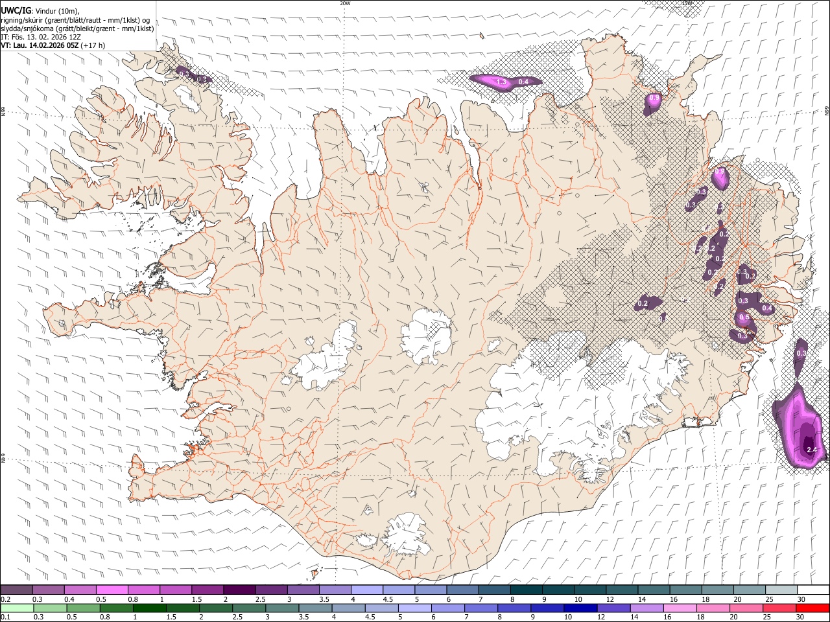Click the pale green 0.1 swatch in rain legend

(17, 608)
